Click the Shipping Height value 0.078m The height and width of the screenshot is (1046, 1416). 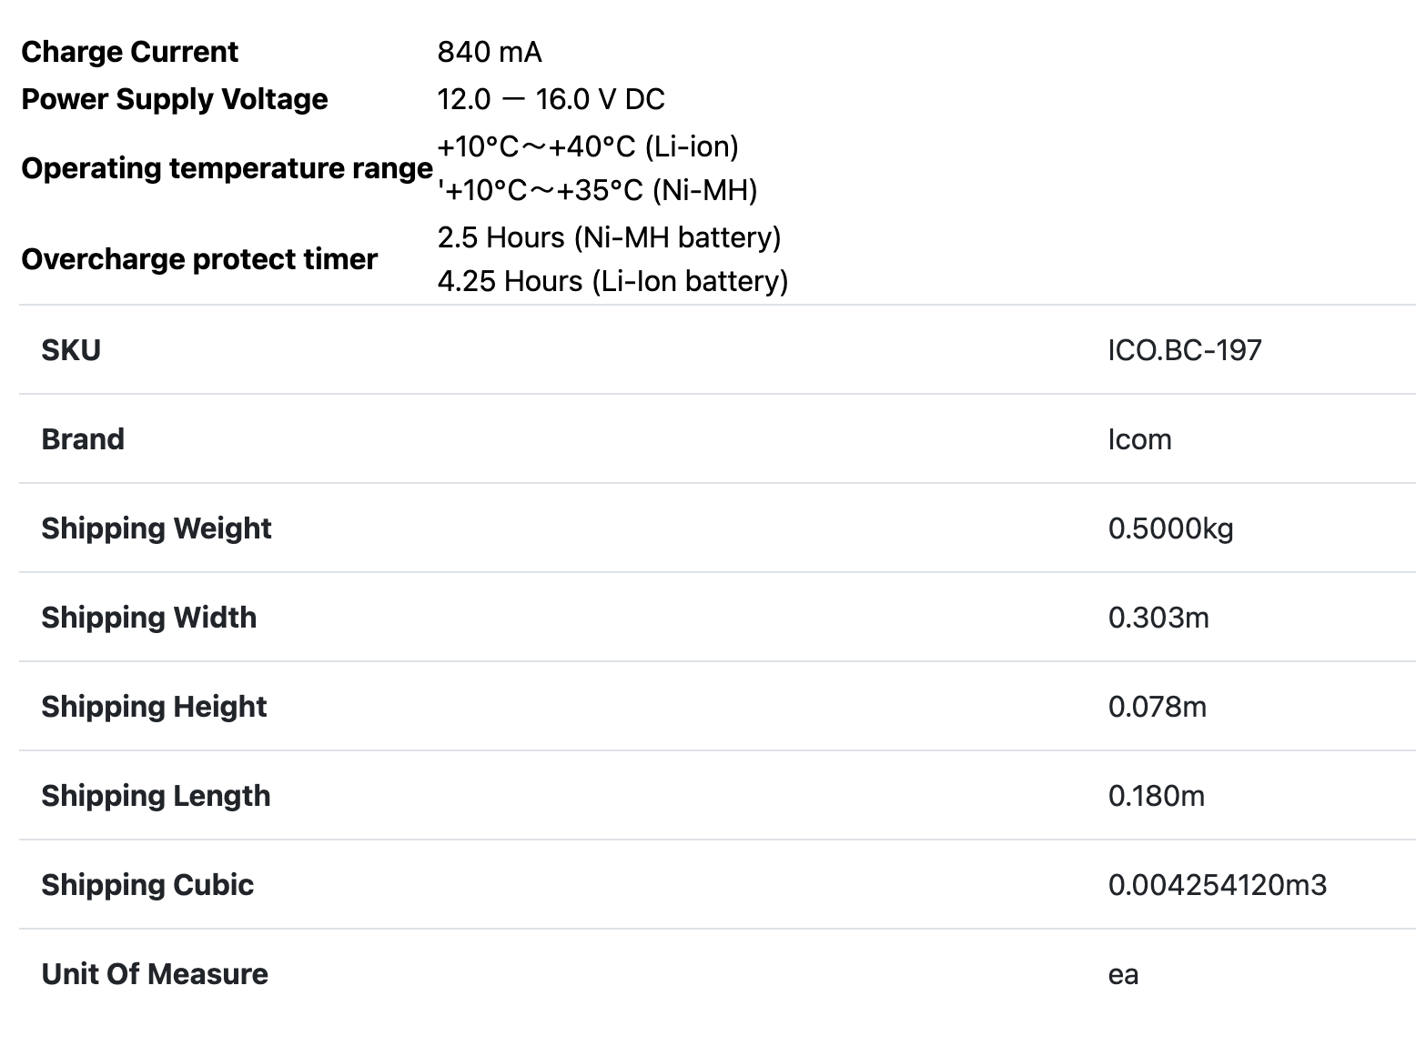1157,707
